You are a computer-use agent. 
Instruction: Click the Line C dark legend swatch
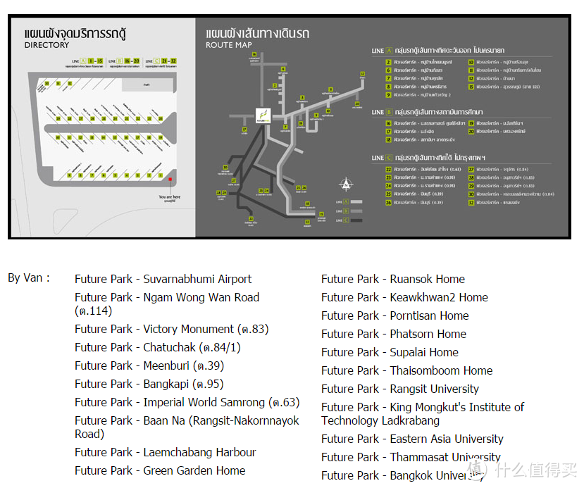[356, 220]
